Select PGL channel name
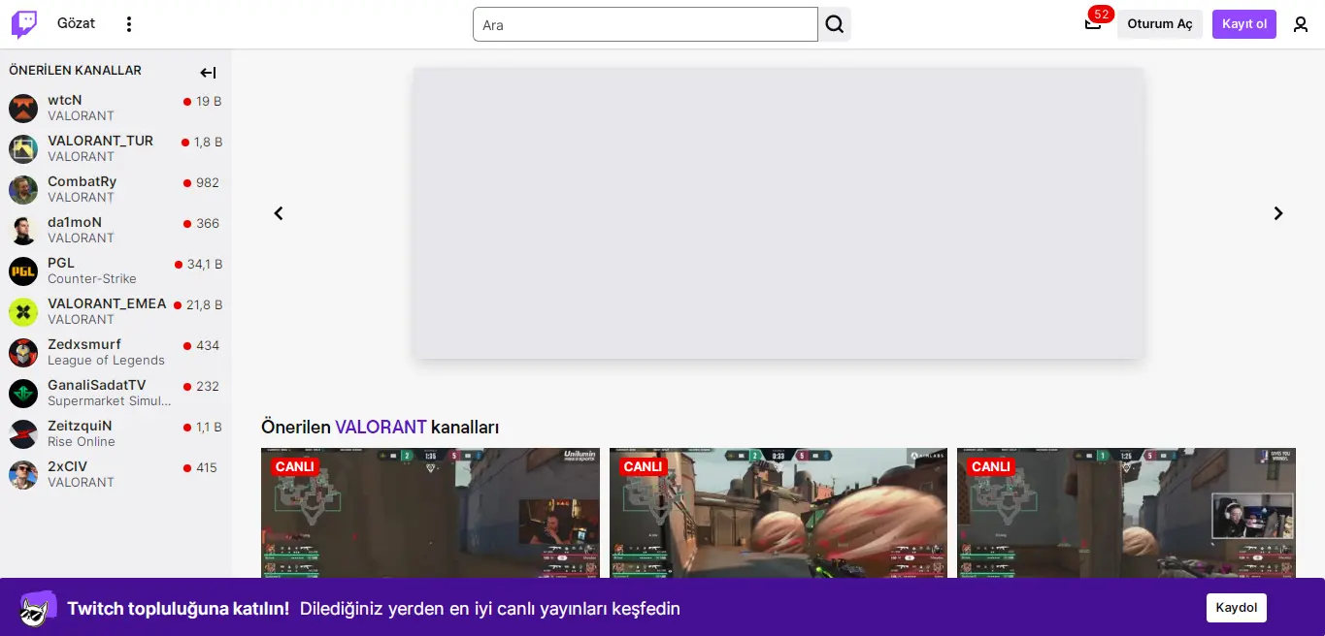The image size is (1325, 636). (61, 263)
